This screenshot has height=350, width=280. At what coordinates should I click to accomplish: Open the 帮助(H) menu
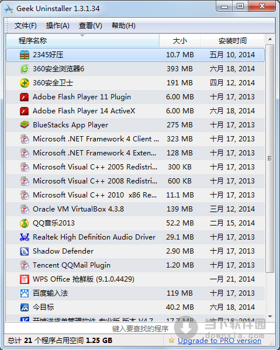[x=123, y=26]
